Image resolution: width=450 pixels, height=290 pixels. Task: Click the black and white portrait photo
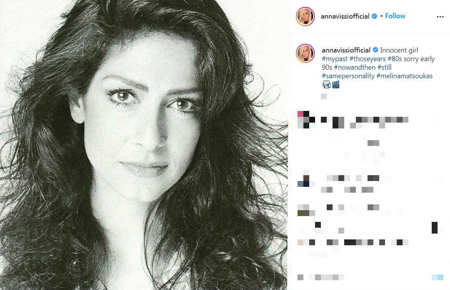click(144, 145)
